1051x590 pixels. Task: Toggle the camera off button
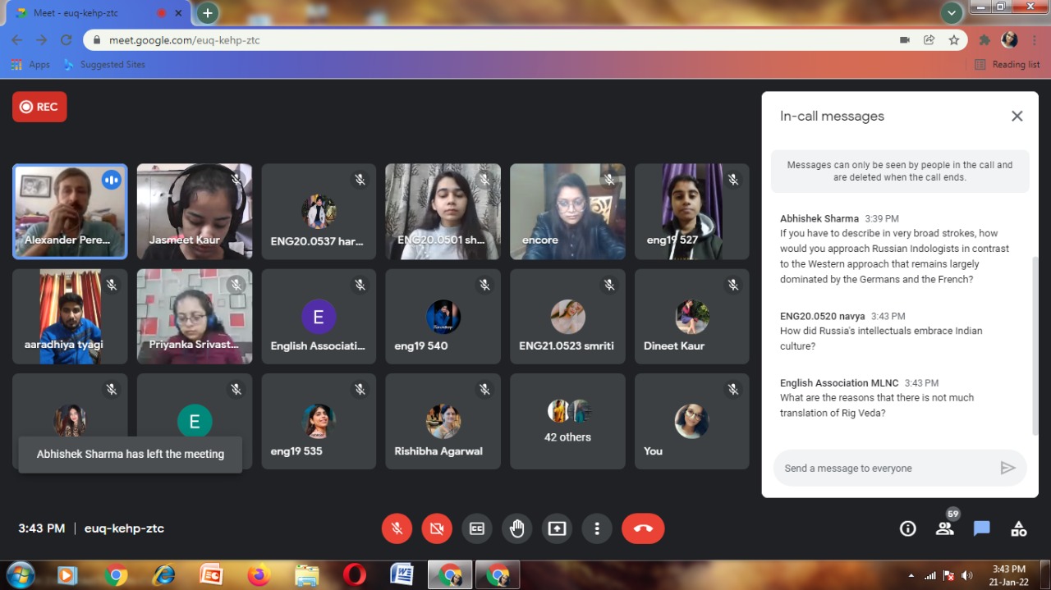[437, 528]
